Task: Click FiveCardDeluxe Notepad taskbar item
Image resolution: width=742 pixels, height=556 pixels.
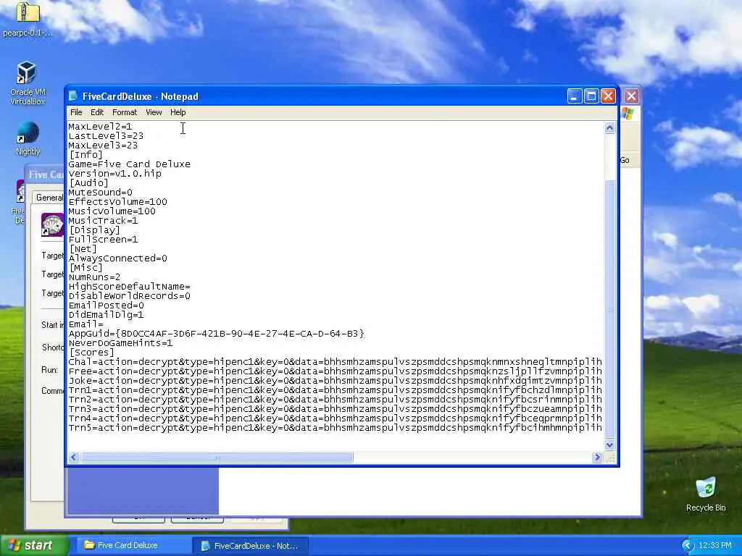Action: [250, 546]
